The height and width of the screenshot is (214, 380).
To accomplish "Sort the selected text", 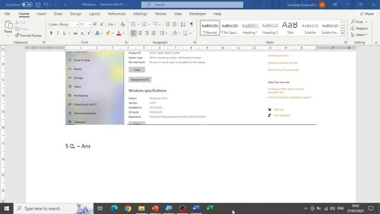I will click(183, 24).
